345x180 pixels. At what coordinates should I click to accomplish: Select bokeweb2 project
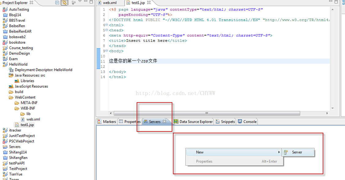click(17, 37)
